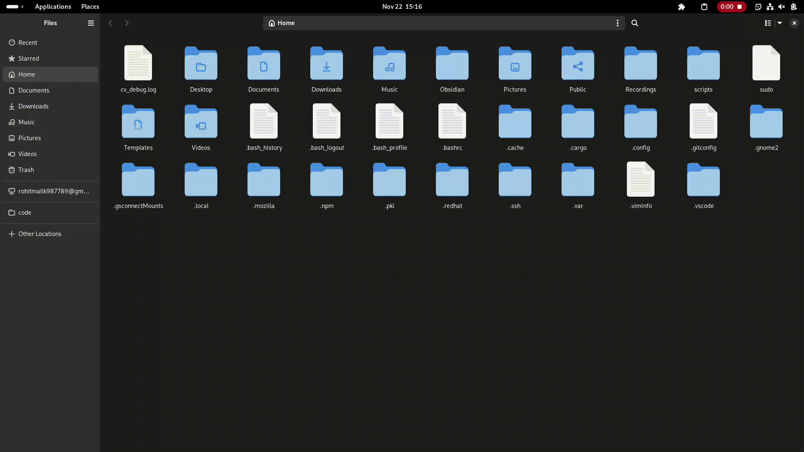Select the .gitconfig file
The height and width of the screenshot is (452, 804).
[x=703, y=127]
